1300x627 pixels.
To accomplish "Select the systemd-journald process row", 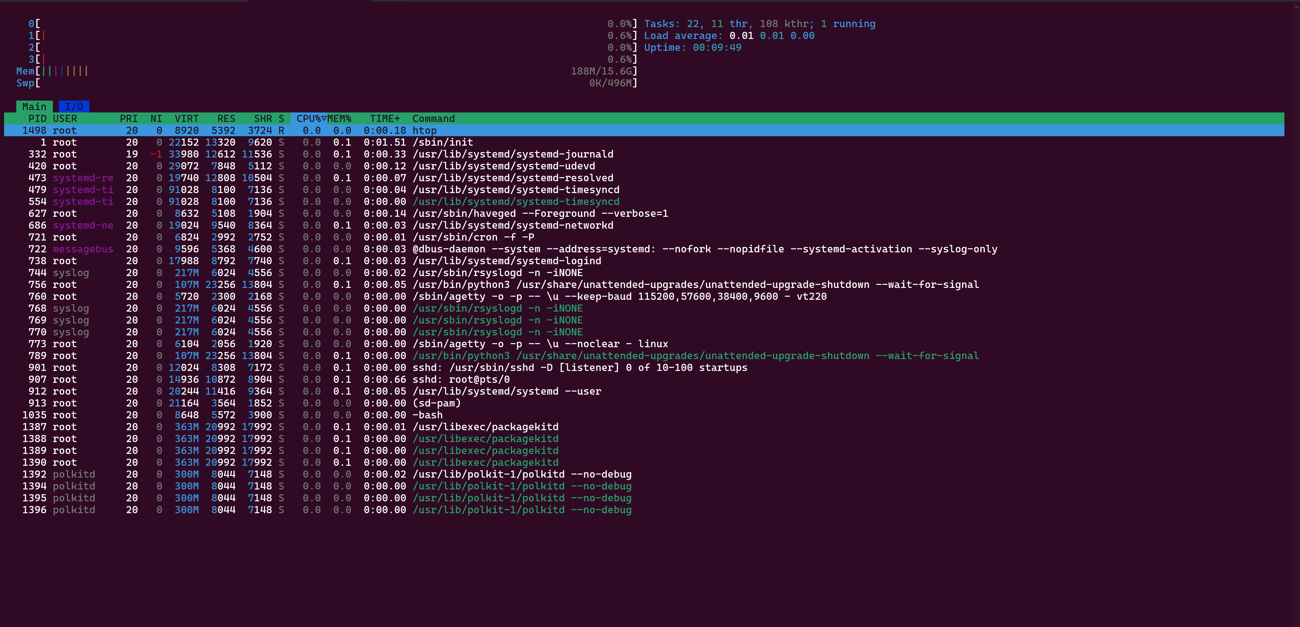I will (x=644, y=154).
